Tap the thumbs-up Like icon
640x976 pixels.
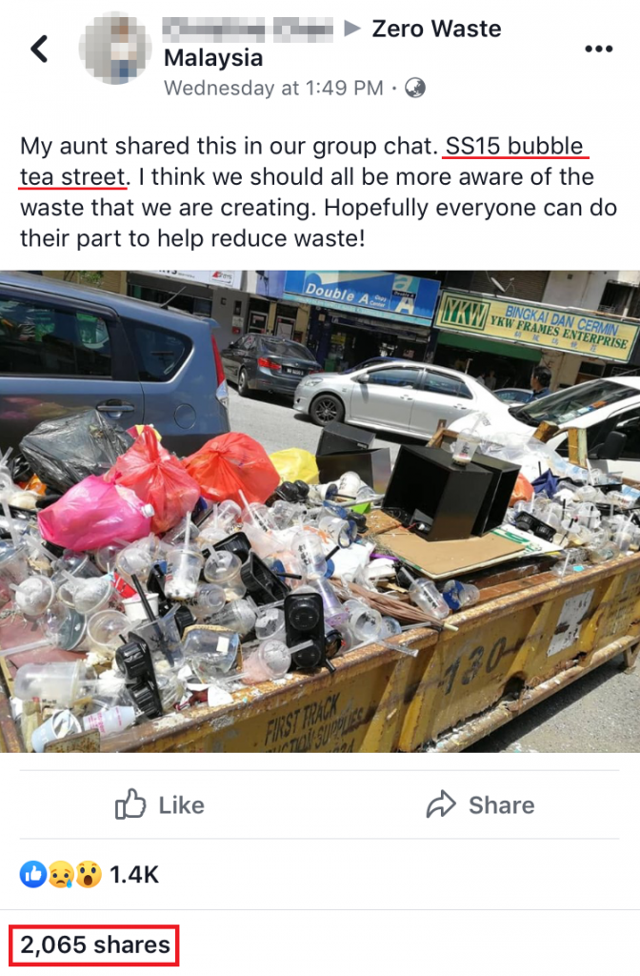(130, 804)
